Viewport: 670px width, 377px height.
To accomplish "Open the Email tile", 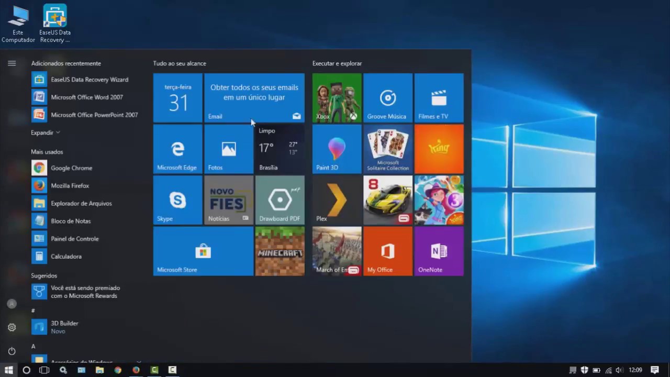I will point(254,98).
